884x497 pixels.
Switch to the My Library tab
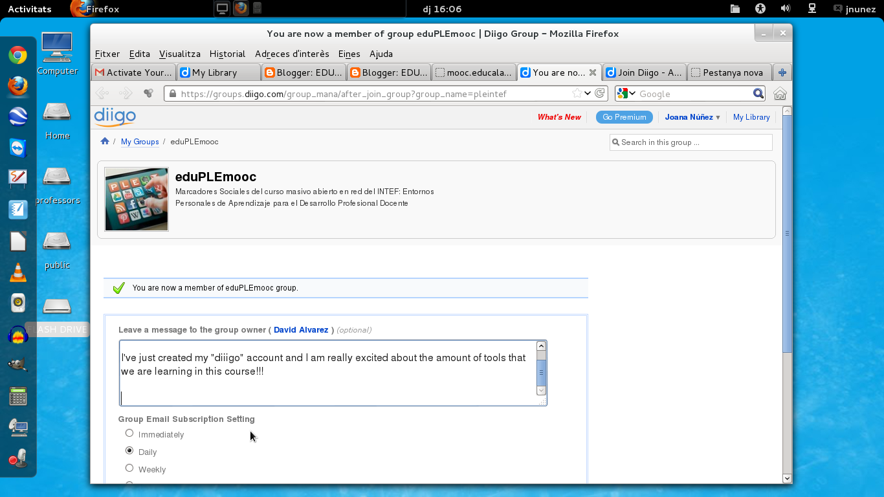pos(219,72)
